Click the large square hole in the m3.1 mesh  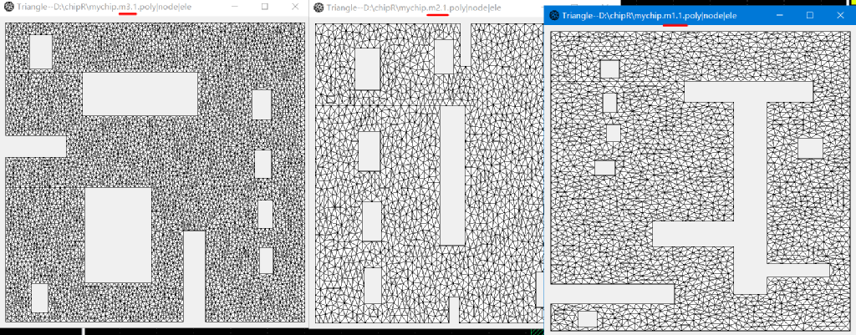click(x=118, y=234)
